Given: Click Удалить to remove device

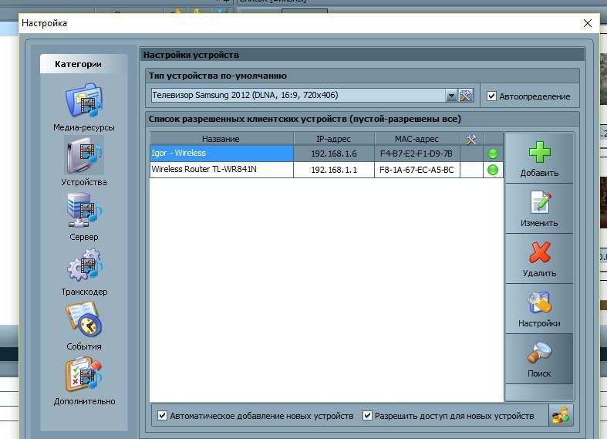Looking at the screenshot, I should point(539,258).
